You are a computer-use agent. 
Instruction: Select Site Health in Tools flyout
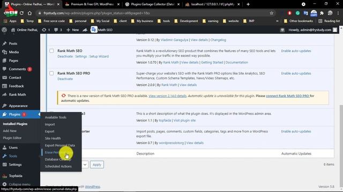click(53, 138)
